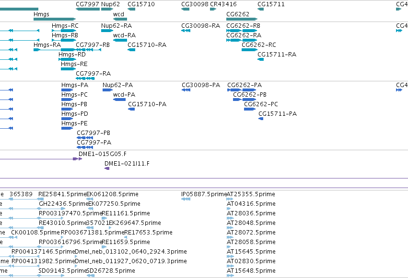
Task: Select the CG15710 gene label
Action: coord(141,4)
